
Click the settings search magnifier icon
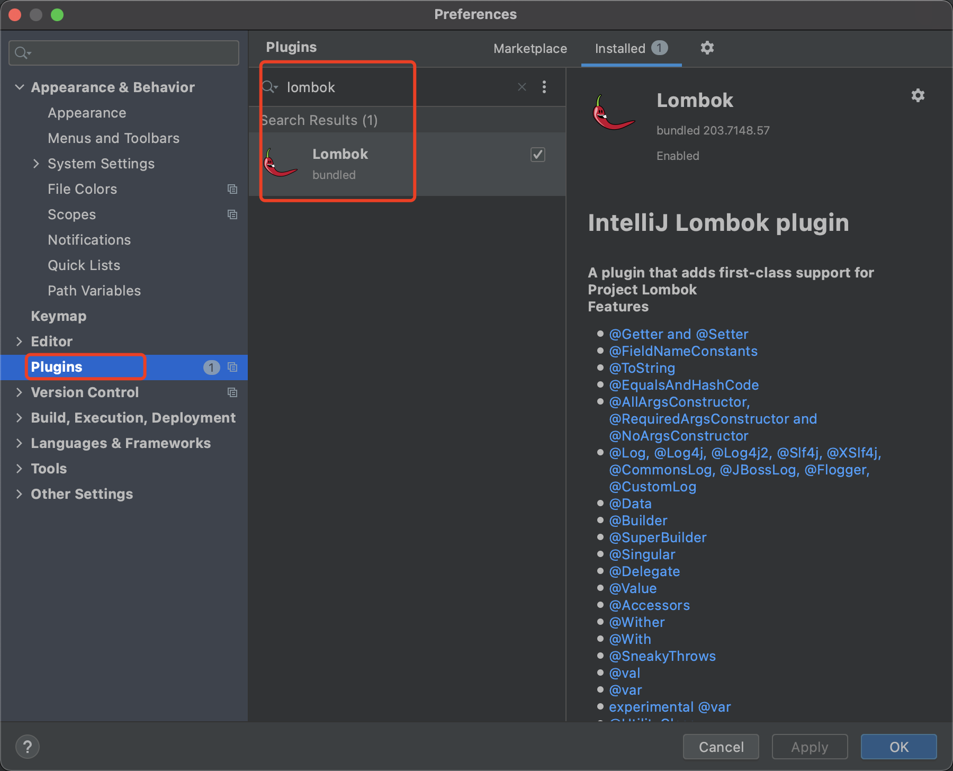click(x=23, y=53)
